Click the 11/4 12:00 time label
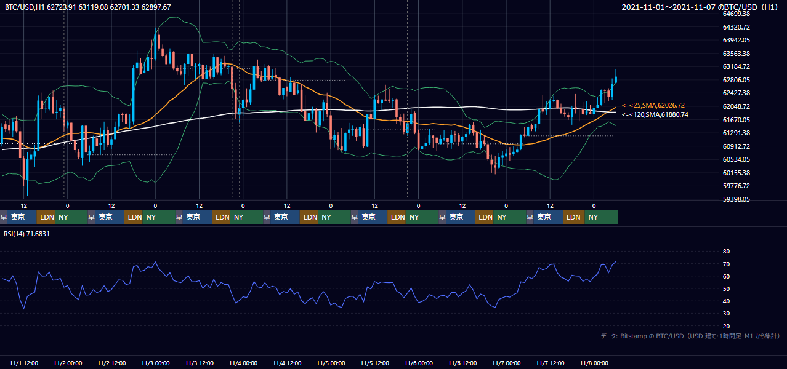This screenshot has width=787, height=369. [x=288, y=363]
